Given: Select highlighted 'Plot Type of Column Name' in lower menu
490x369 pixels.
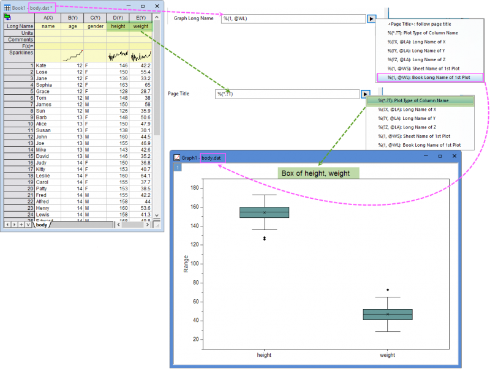Looking at the screenshot, I should coord(420,100).
